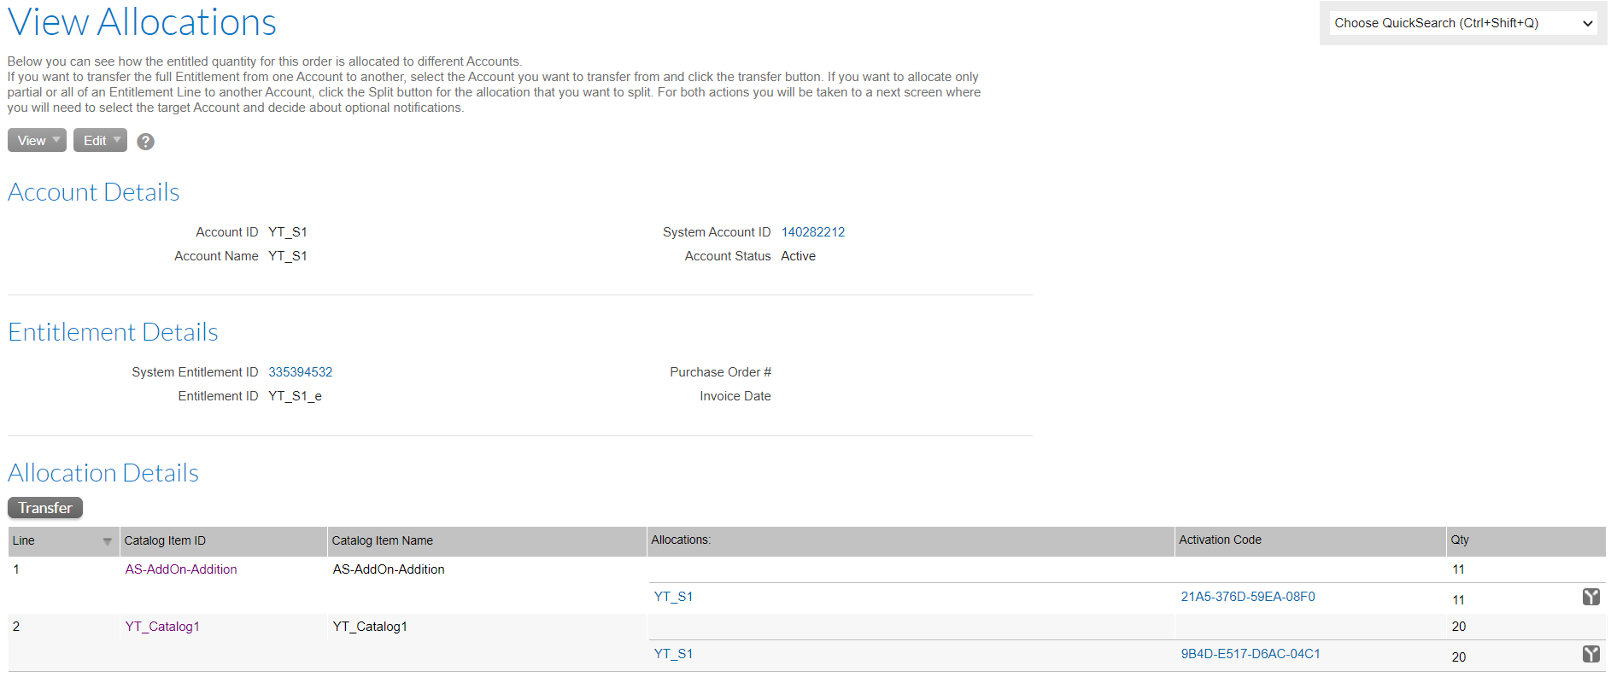This screenshot has height=677, width=1611.
Task: Click the Account Details heading
Action: click(94, 192)
